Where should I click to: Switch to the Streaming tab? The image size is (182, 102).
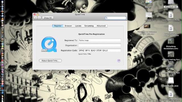pos(89,26)
